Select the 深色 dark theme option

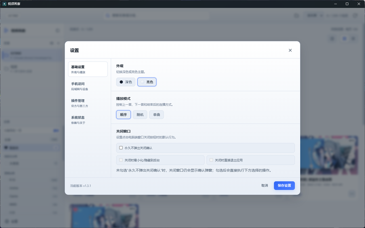[x=126, y=82]
